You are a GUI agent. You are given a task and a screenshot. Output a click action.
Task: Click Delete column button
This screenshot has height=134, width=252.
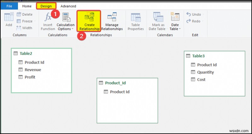pyautogui.click(x=25, y=14)
